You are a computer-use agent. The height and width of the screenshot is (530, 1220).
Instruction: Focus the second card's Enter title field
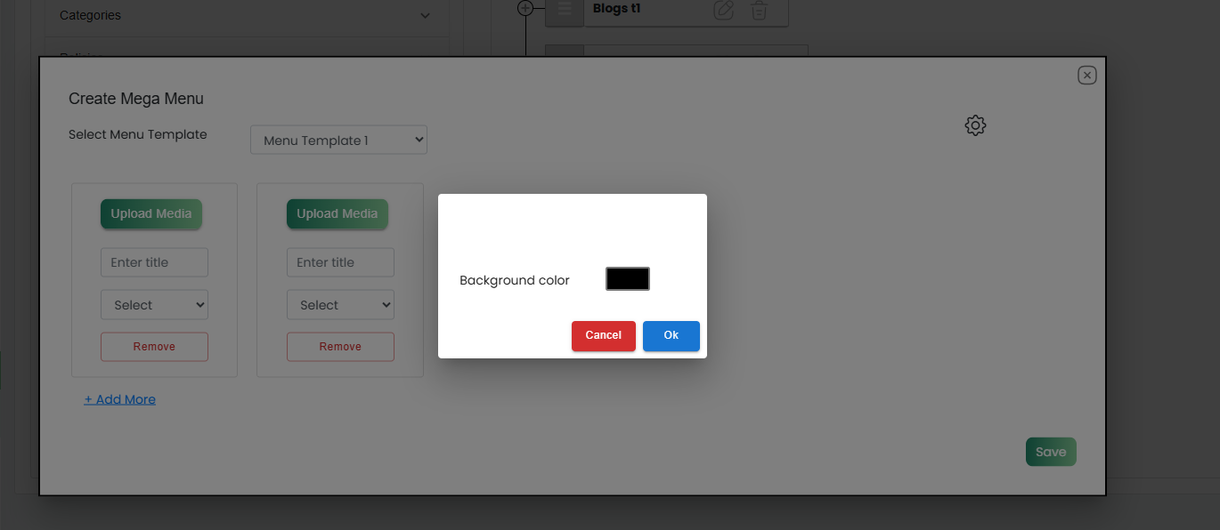coord(340,262)
